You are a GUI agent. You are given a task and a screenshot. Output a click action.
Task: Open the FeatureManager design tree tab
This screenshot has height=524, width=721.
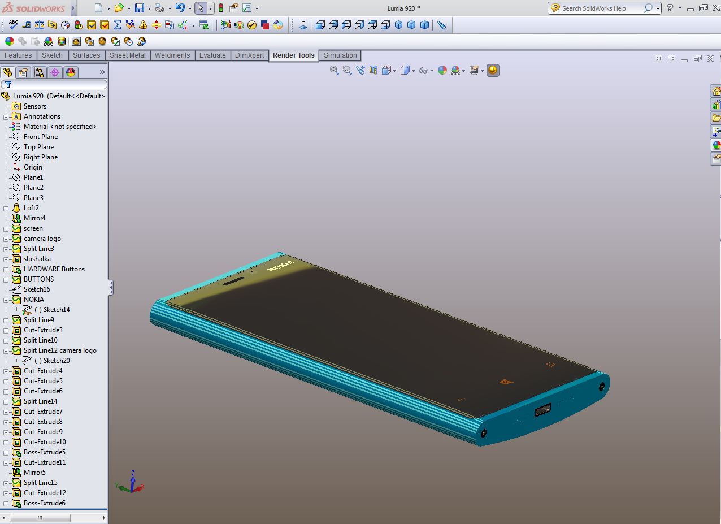(7, 72)
